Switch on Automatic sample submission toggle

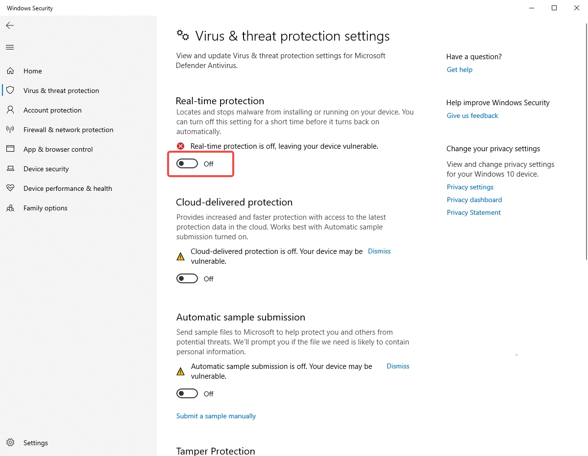pyautogui.click(x=187, y=394)
